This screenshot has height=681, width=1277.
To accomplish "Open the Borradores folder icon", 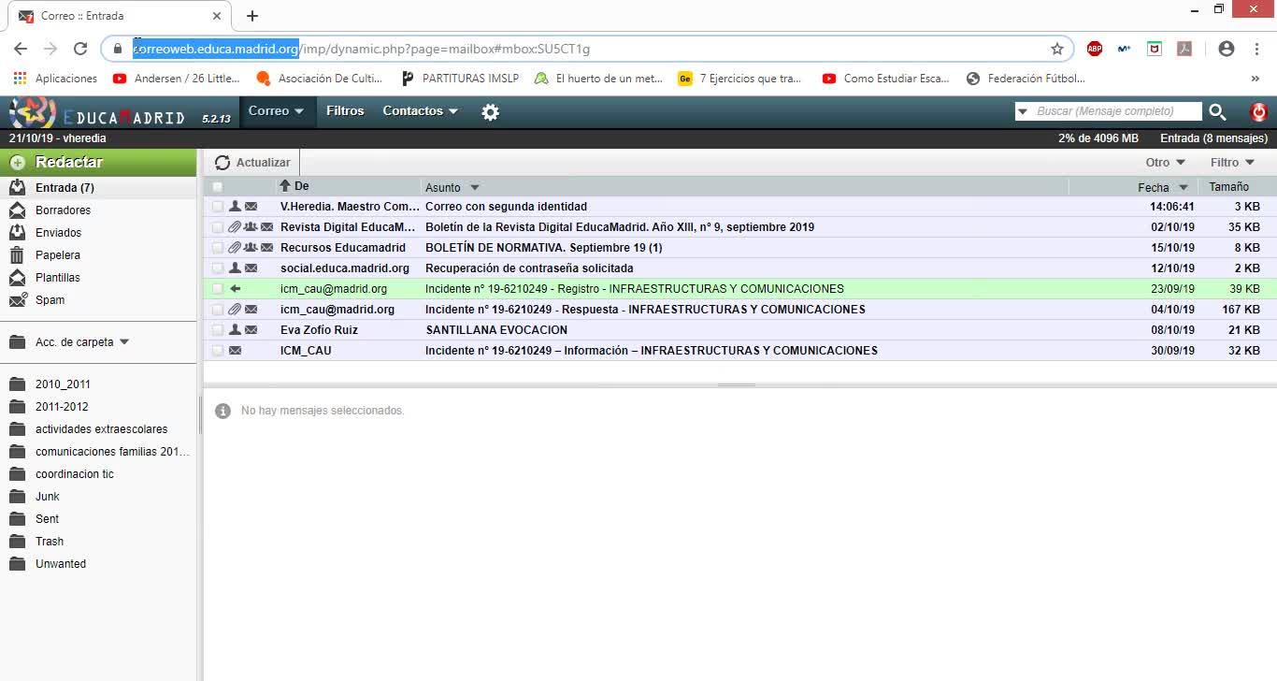I will click(x=17, y=210).
